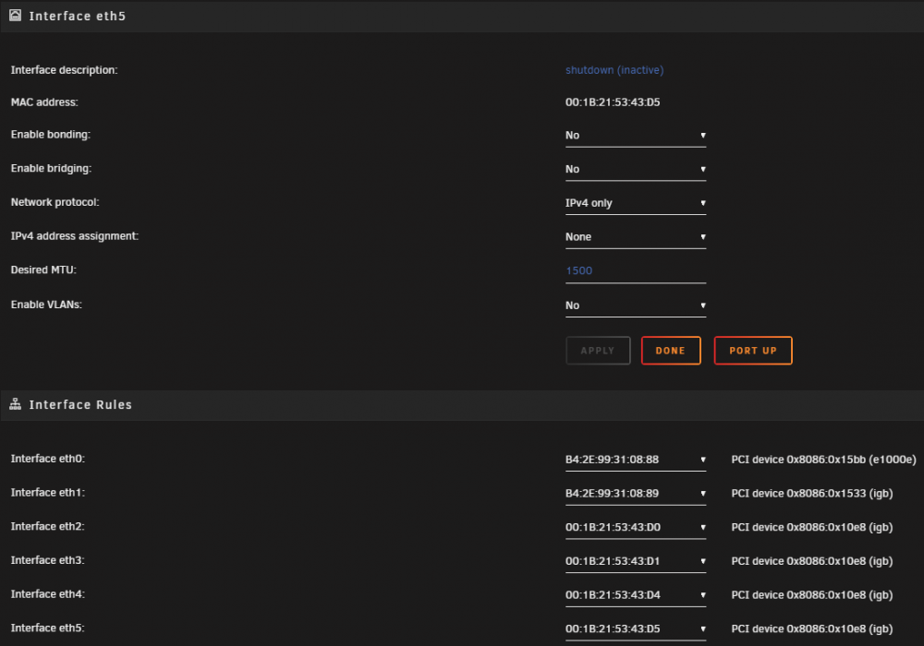Open the Interface eth1 MAC dropdown
924x646 pixels.
tap(636, 495)
